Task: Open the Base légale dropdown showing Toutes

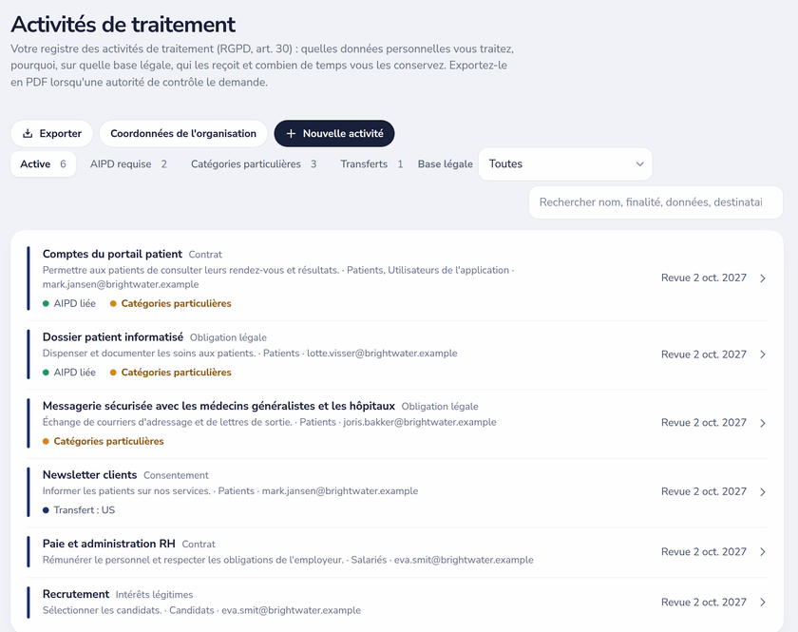Action: click(x=565, y=164)
